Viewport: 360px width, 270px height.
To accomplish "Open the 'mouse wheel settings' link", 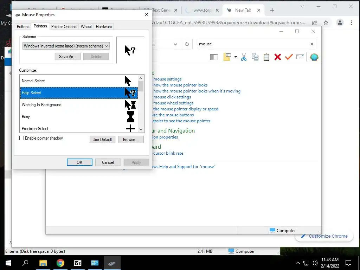I will 173,103.
